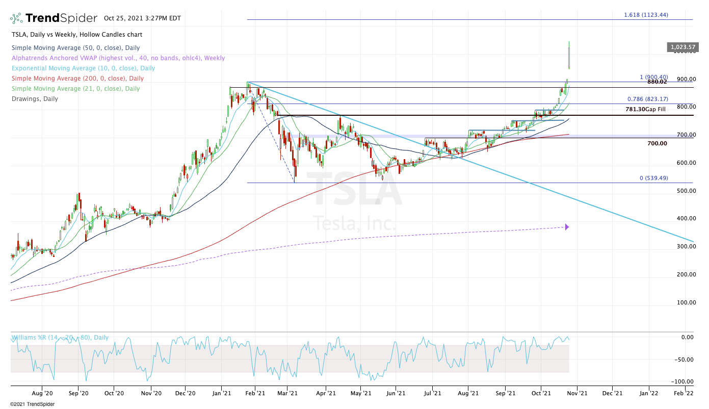Screen dimensions: 709x409
Task: Click the May '21 date axis label
Action: (x=360, y=394)
